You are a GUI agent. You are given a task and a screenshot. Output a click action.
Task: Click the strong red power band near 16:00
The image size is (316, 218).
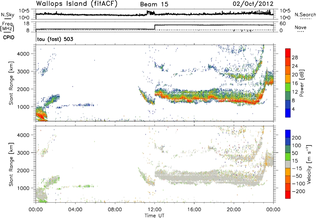click(194, 98)
